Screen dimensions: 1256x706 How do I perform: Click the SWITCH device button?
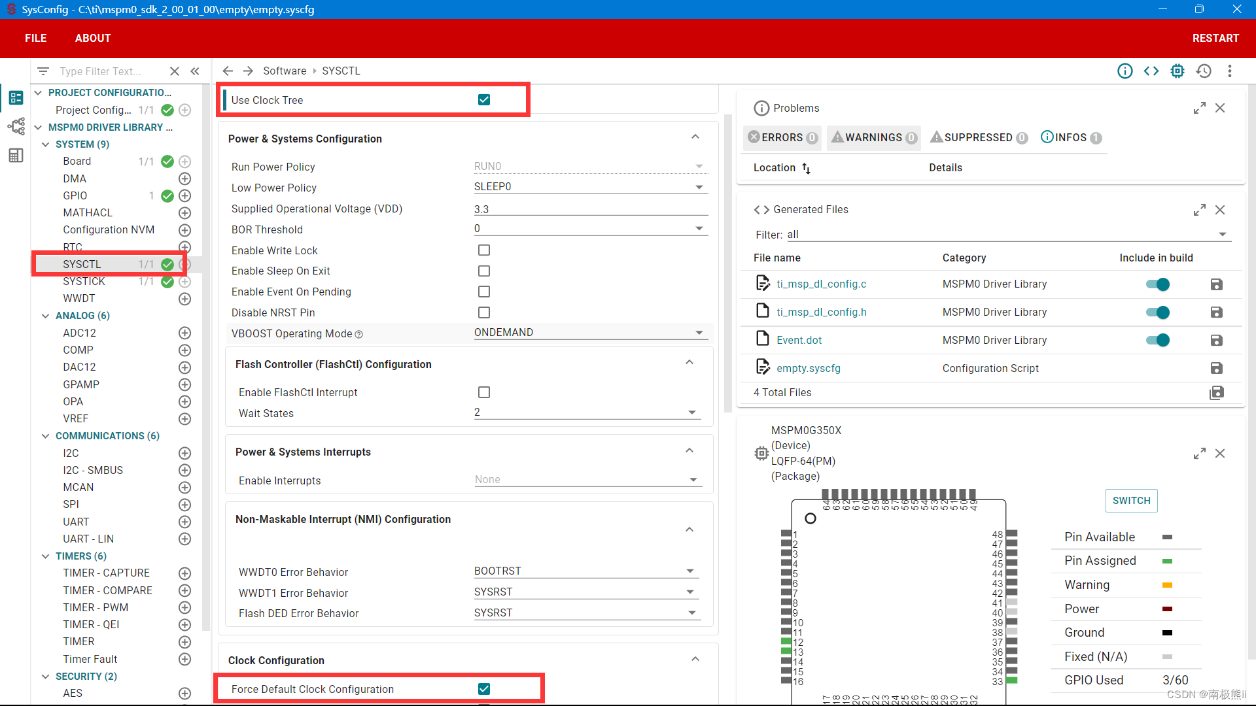[1131, 500]
